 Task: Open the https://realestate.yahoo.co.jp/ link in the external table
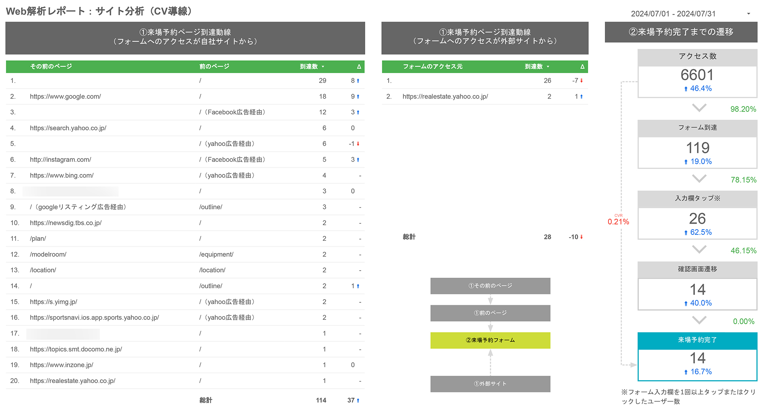click(445, 96)
